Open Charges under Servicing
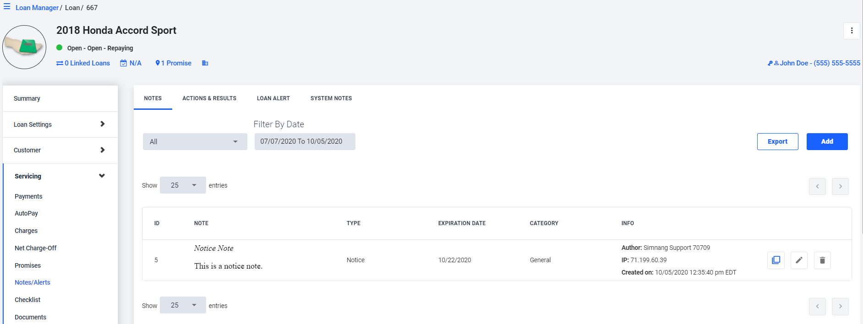 (26, 231)
